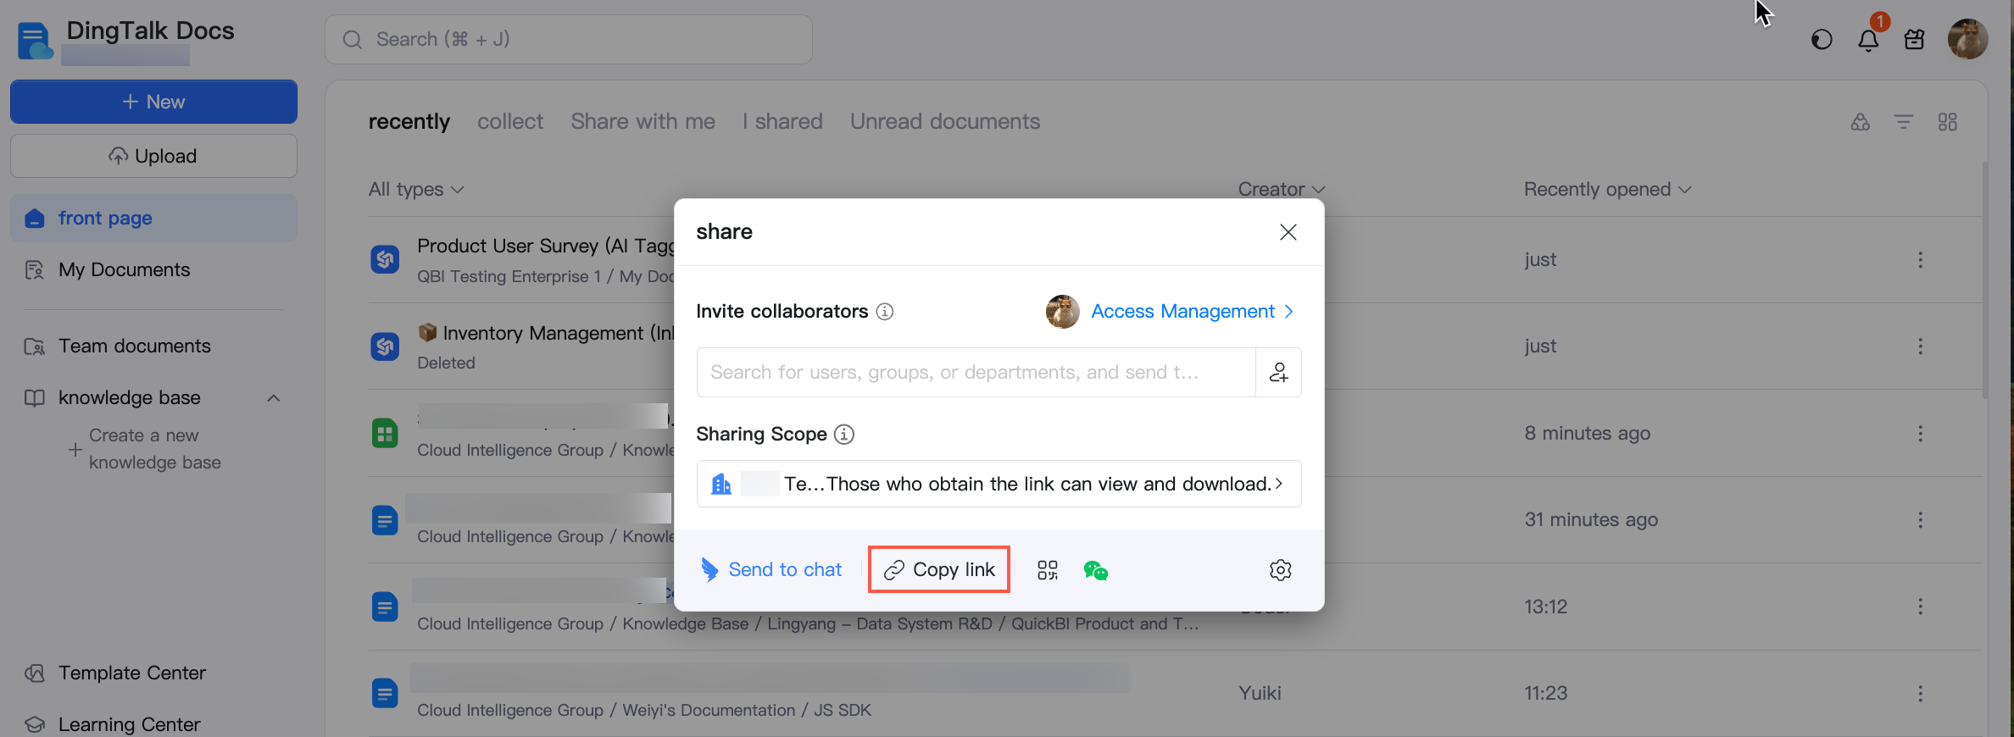Click the info icon beside Invite collaborators
Viewport: 2014px width, 737px height.
[x=884, y=312]
